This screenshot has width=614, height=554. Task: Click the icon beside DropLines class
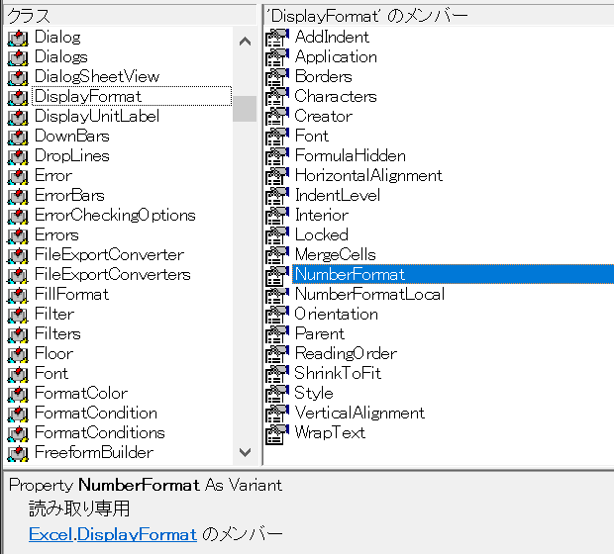coord(18,156)
